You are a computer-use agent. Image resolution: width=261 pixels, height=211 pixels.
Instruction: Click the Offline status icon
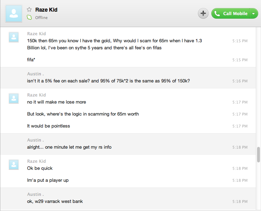[x=30, y=18]
